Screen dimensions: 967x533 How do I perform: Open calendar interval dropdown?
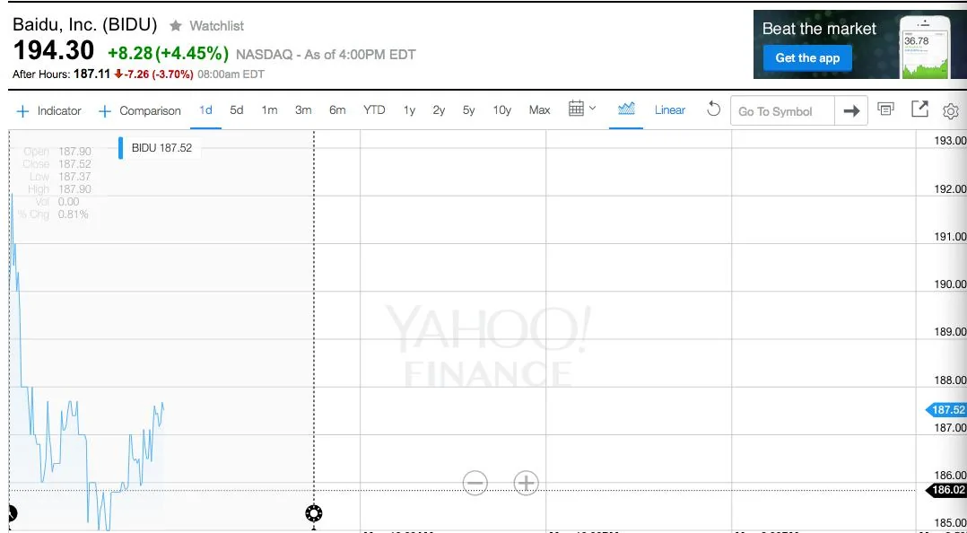[582, 109]
